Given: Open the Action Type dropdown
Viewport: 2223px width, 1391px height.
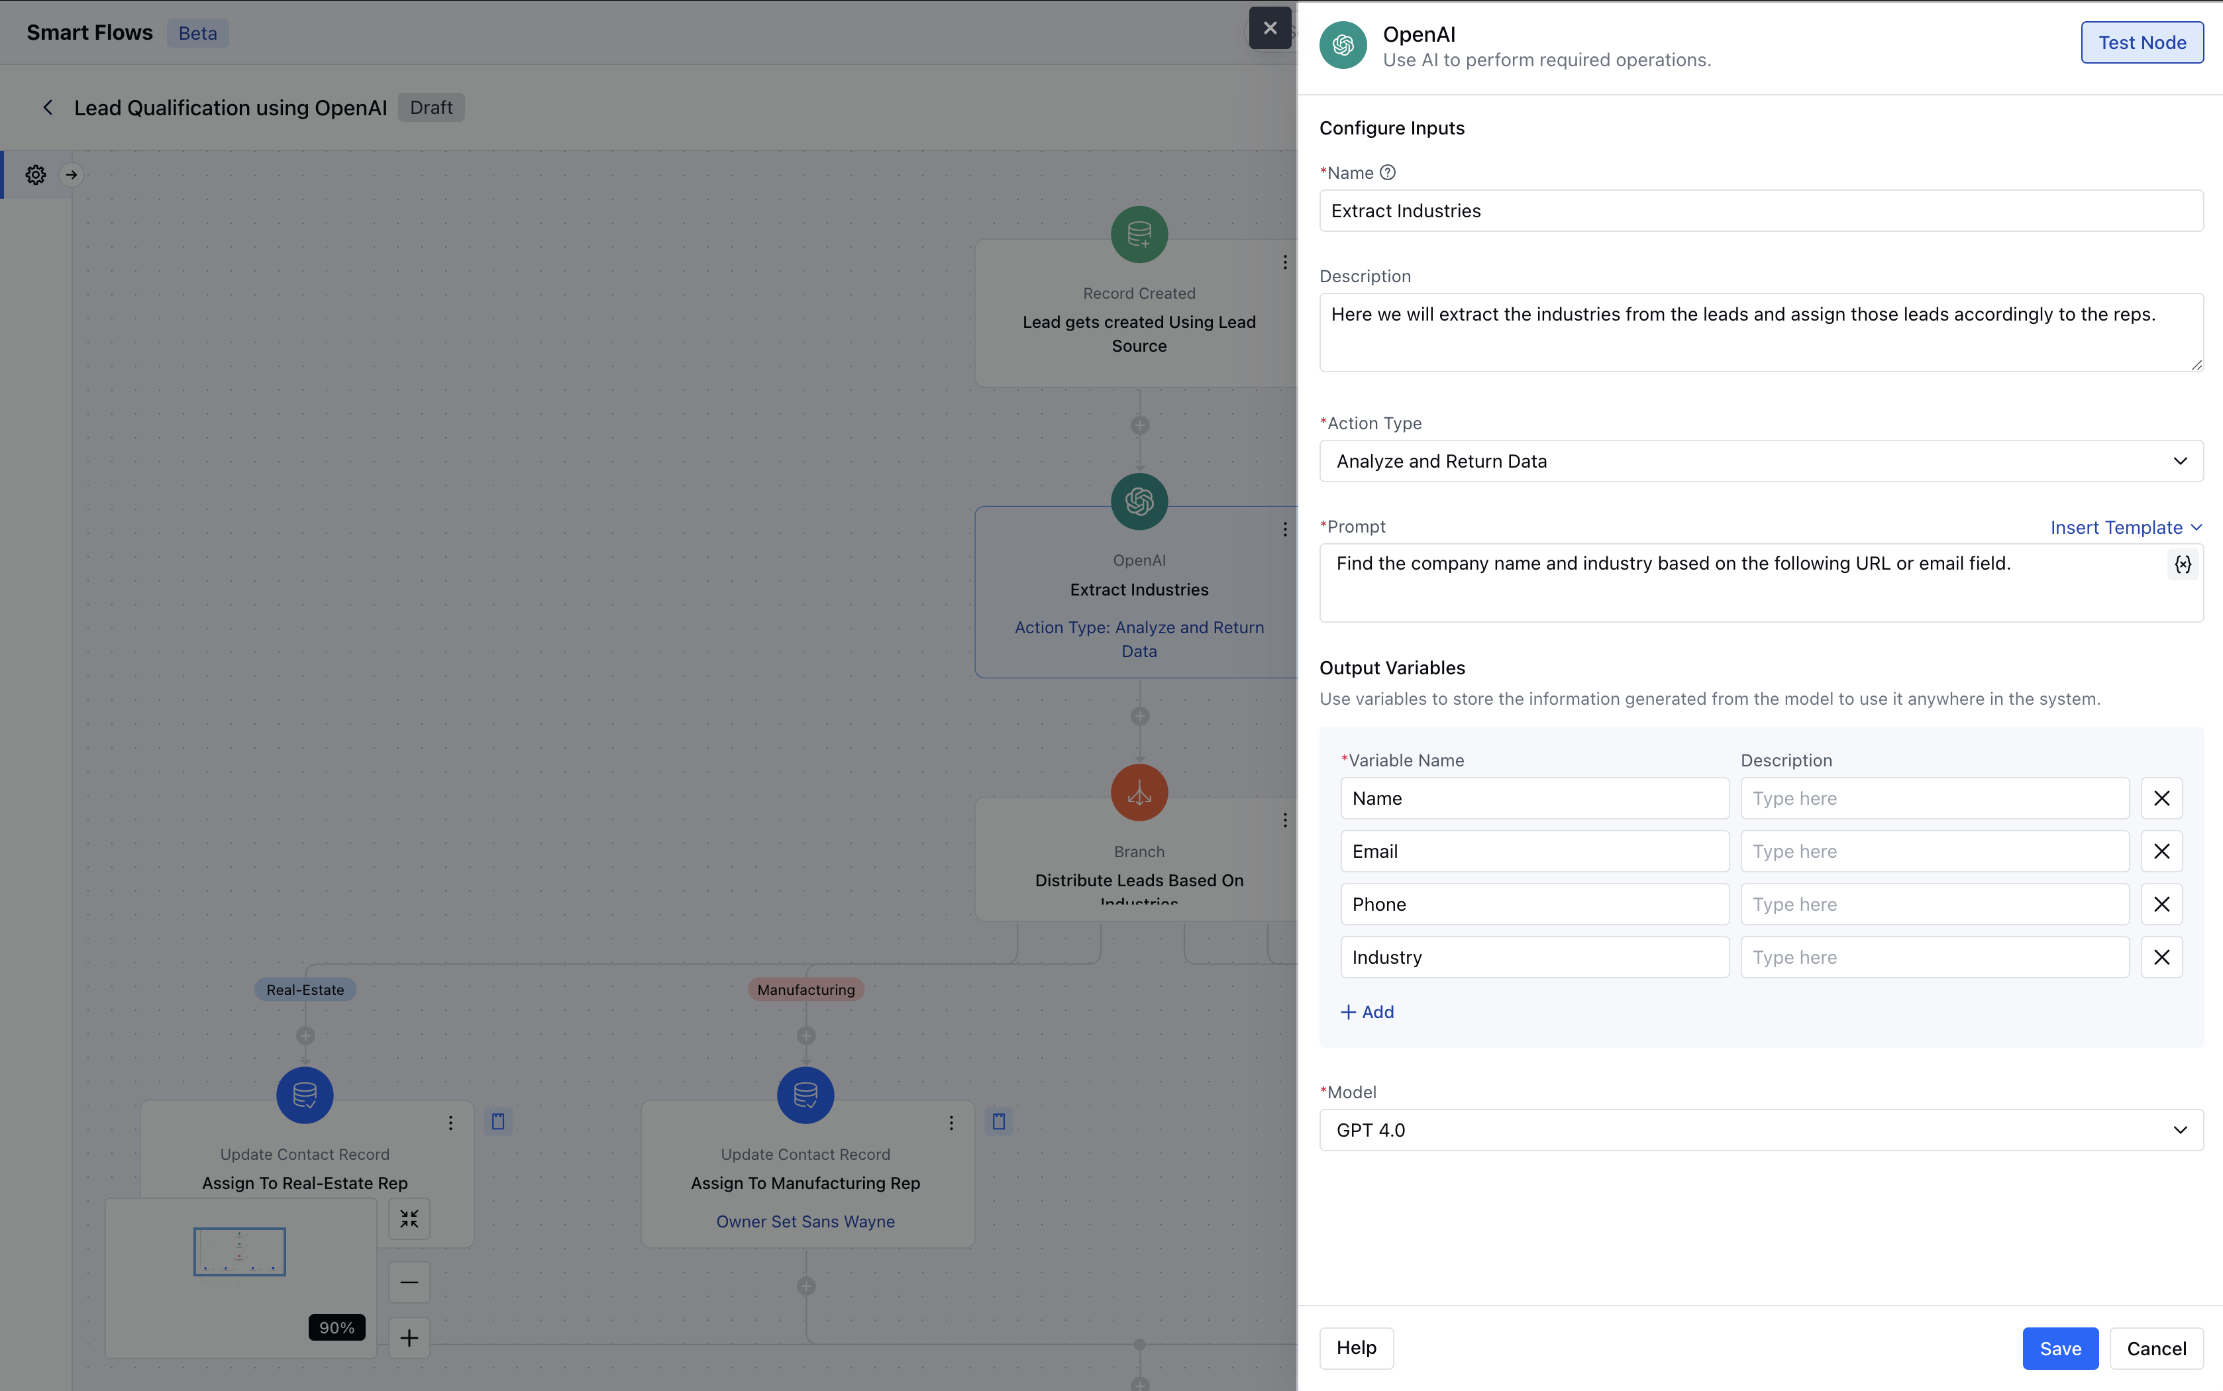Looking at the screenshot, I should point(1761,461).
